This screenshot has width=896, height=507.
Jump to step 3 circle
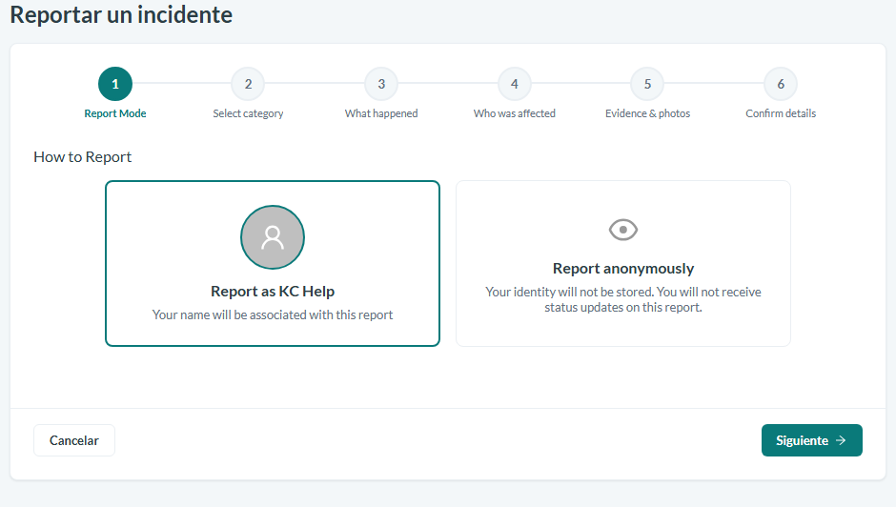pos(381,84)
